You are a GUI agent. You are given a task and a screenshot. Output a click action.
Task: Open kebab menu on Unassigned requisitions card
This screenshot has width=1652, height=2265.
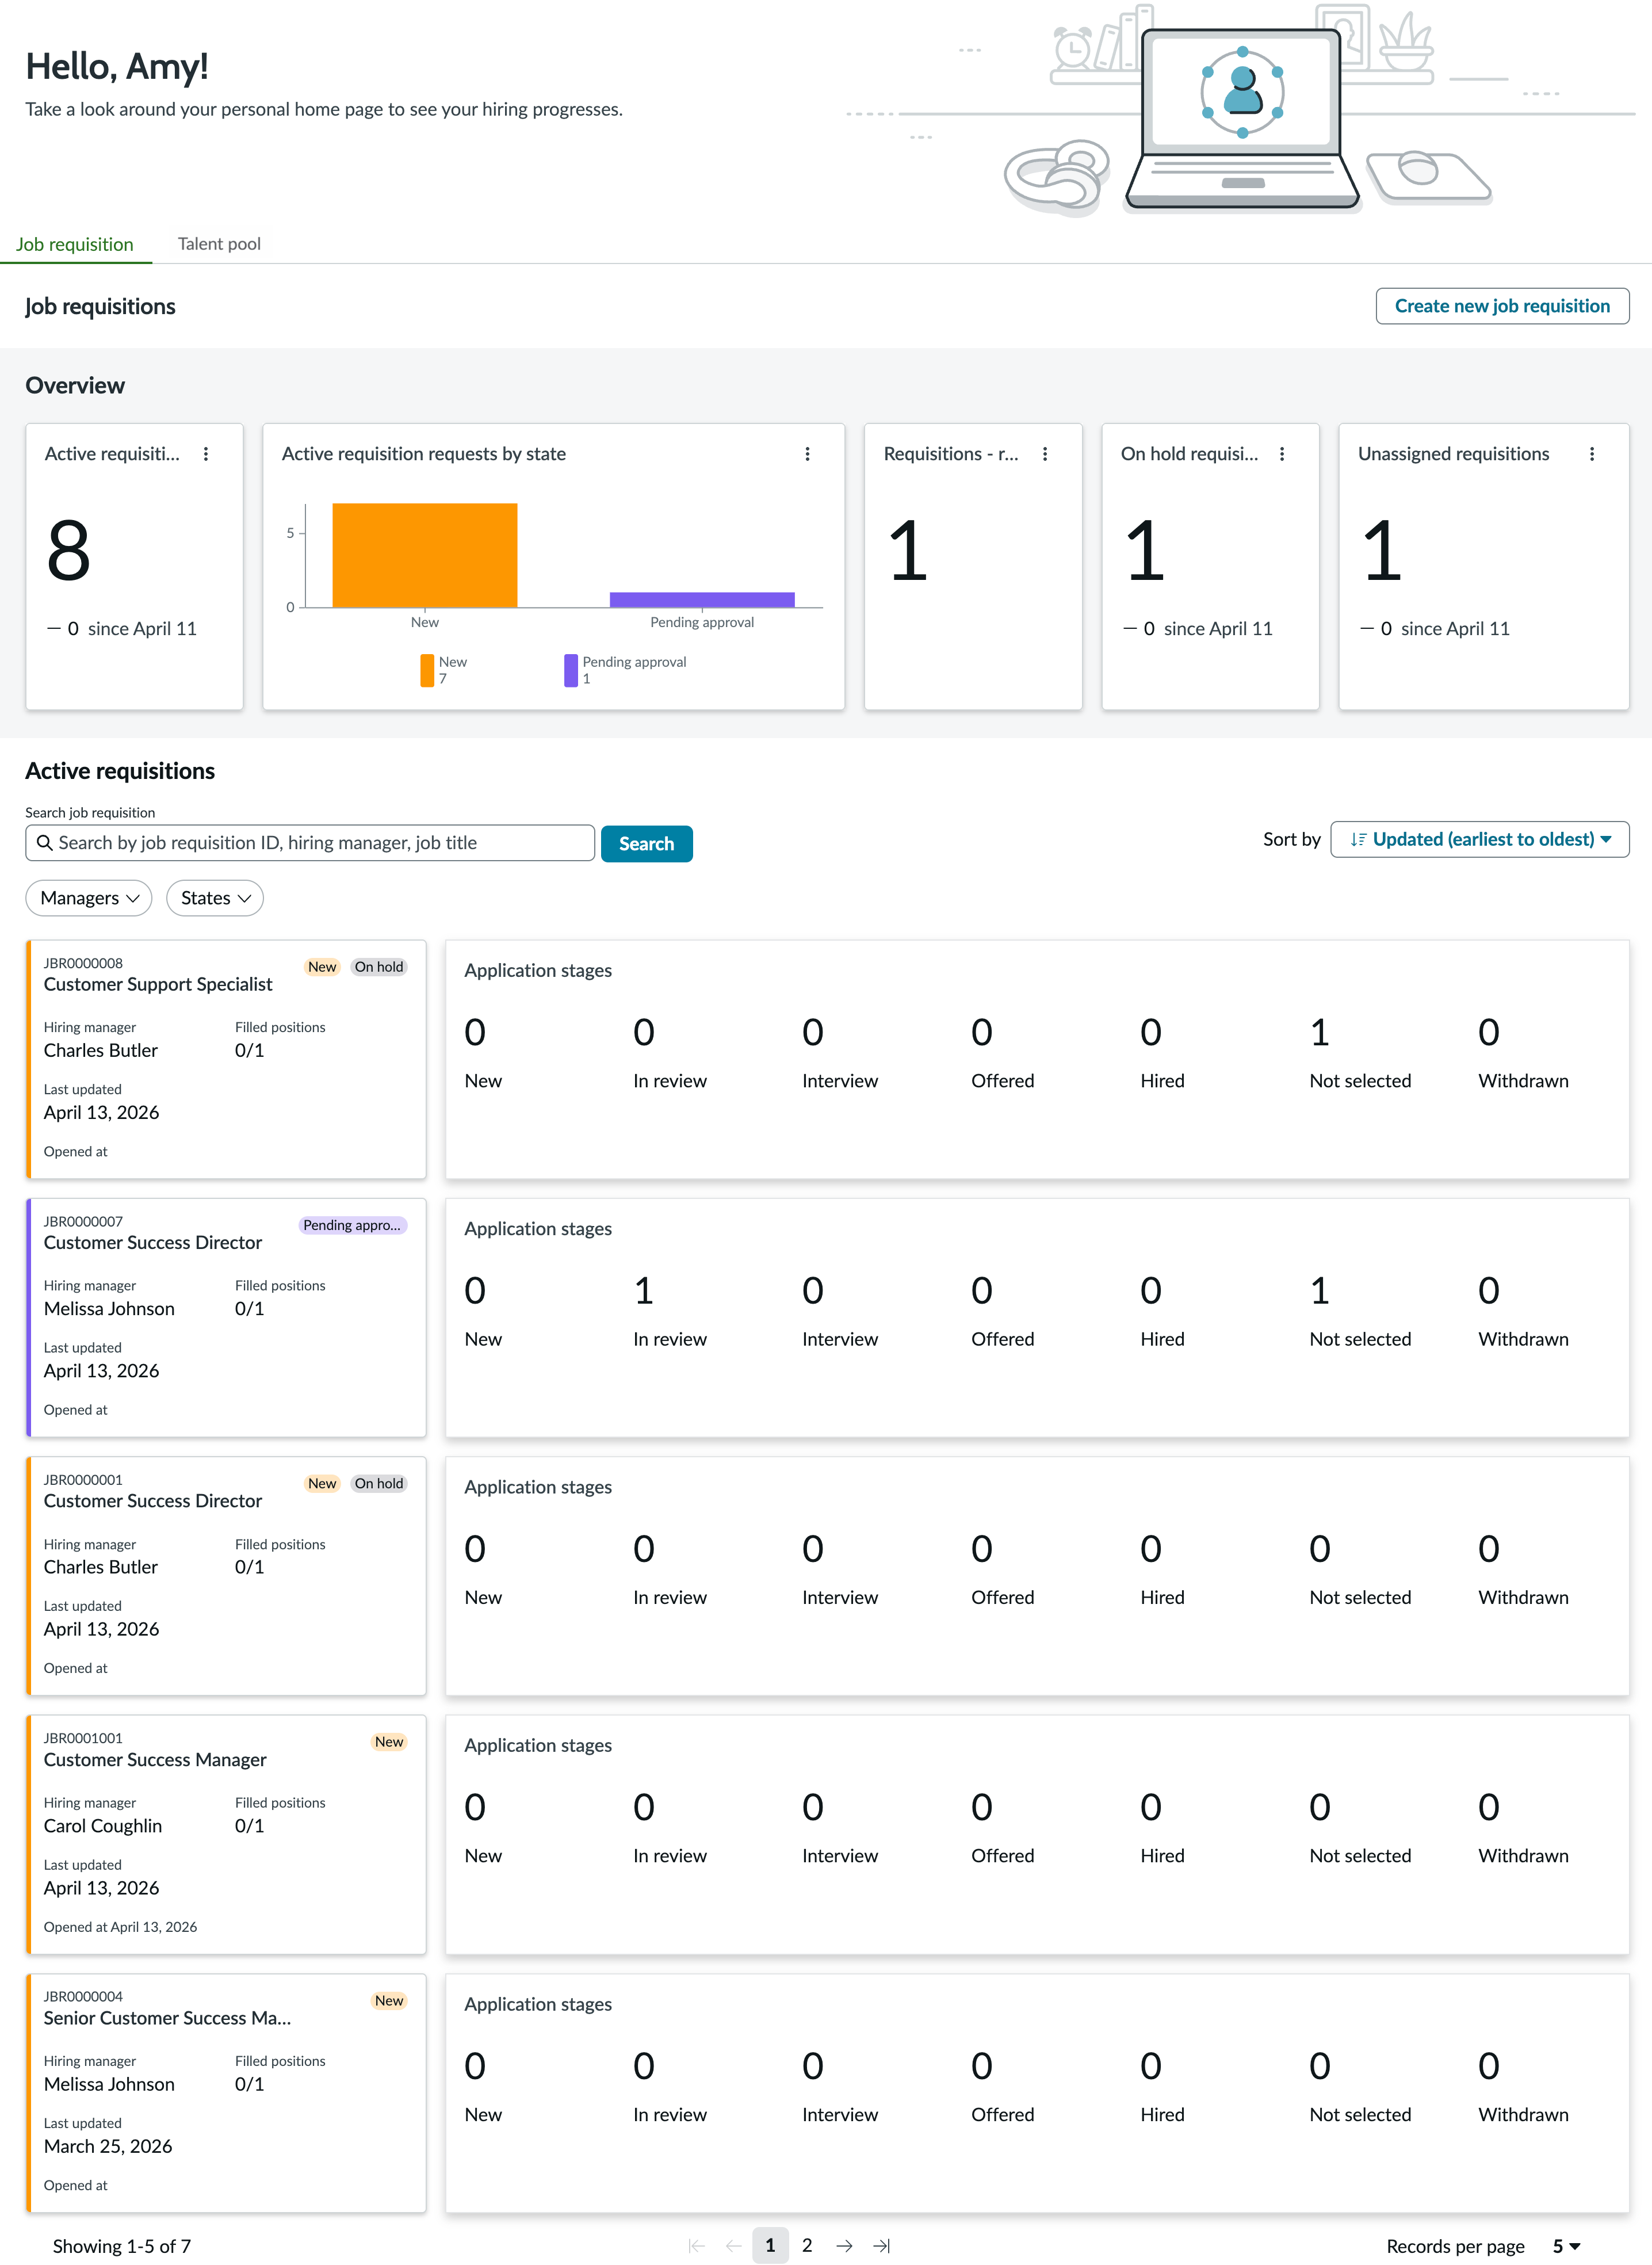1592,454
